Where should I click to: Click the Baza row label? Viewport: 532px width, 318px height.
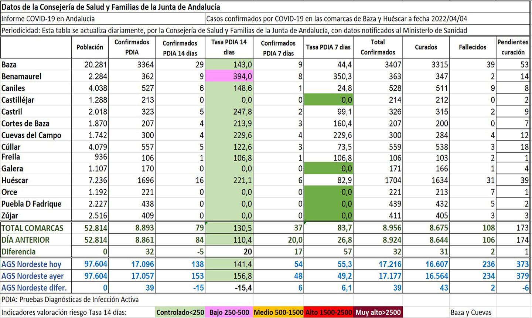point(9,65)
